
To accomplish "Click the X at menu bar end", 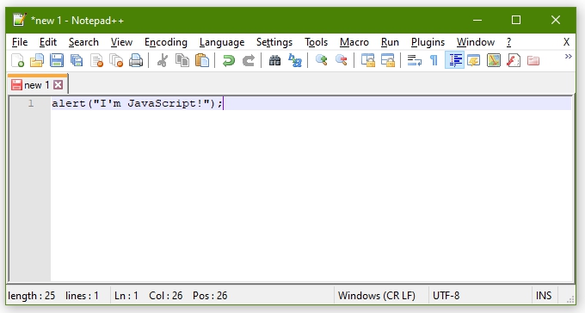I will coord(566,42).
